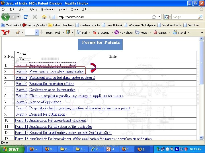Open the View menu

(21, 9)
